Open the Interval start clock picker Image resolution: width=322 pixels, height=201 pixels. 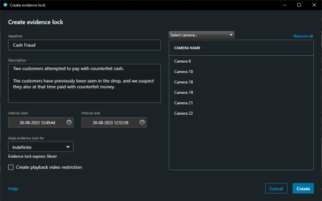[x=69, y=122]
